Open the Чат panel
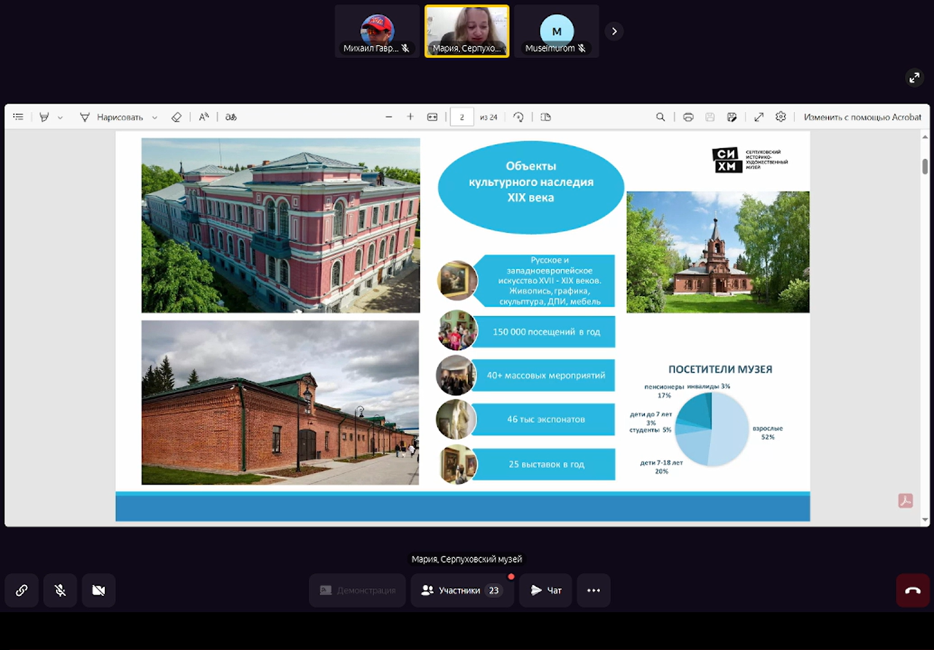Viewport: 934px width, 650px height. [546, 590]
